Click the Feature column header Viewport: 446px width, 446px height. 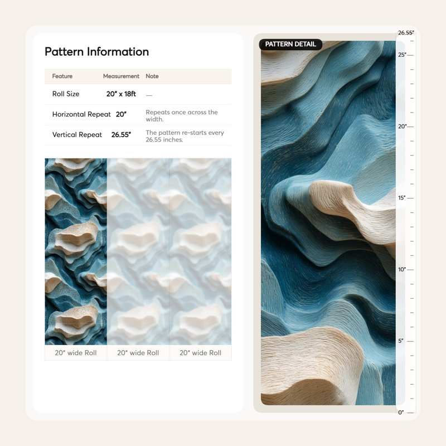pos(62,76)
